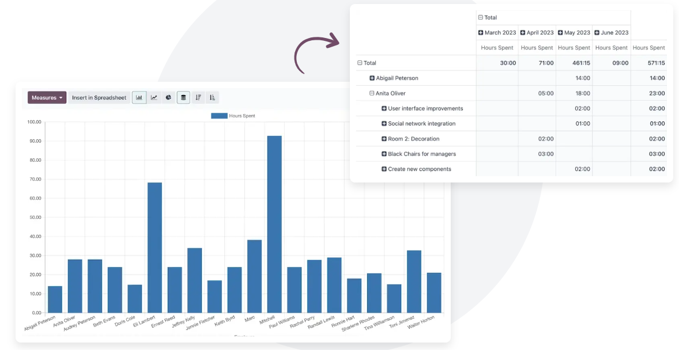Toggle the stacked chart mode
Screen dimensions: 679x350
point(183,98)
